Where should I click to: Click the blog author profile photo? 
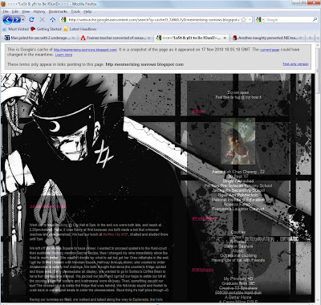pos(238,141)
